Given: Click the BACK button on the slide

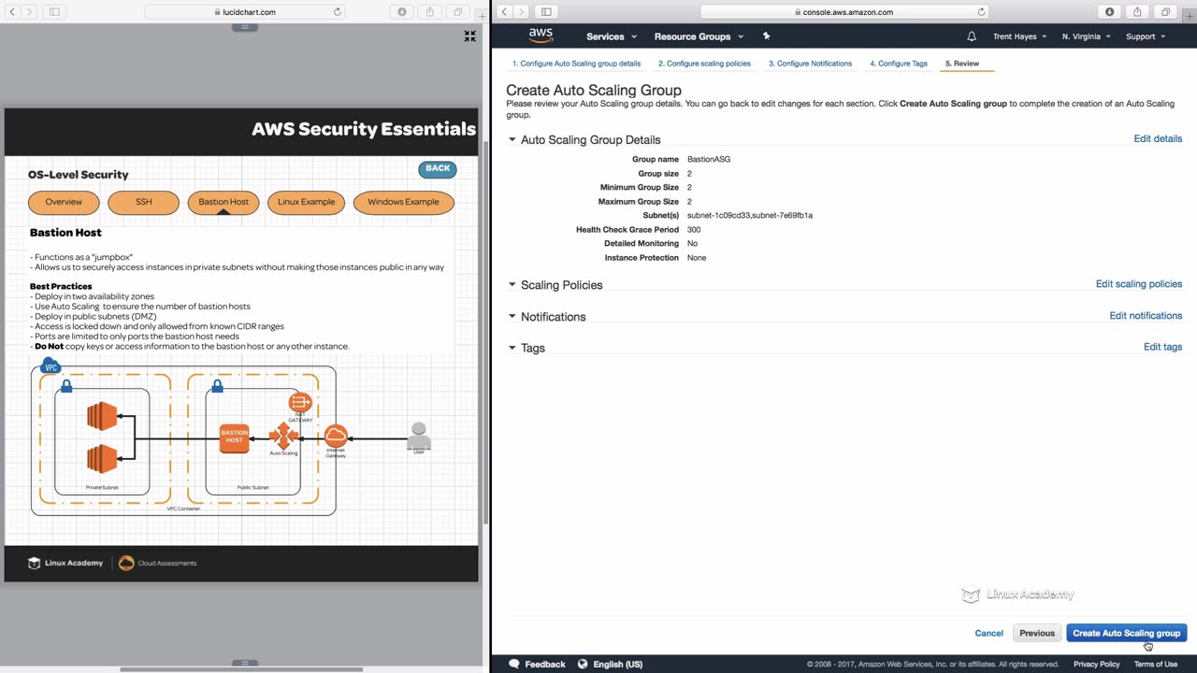Looking at the screenshot, I should pos(438,168).
